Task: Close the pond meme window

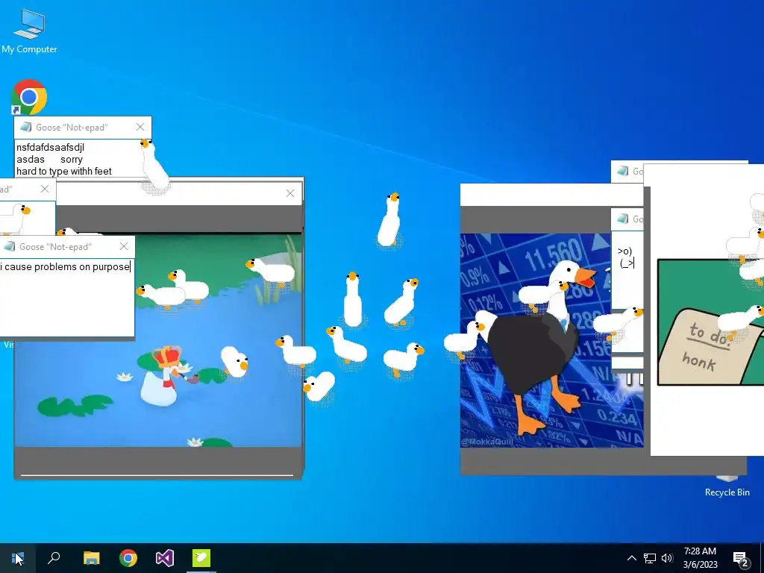Action: (x=290, y=193)
